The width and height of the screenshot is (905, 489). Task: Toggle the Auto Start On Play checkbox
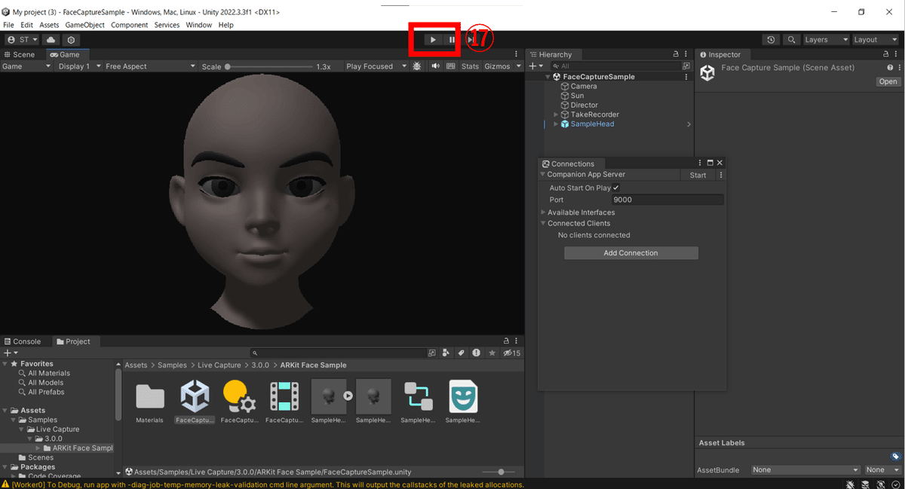pos(616,188)
